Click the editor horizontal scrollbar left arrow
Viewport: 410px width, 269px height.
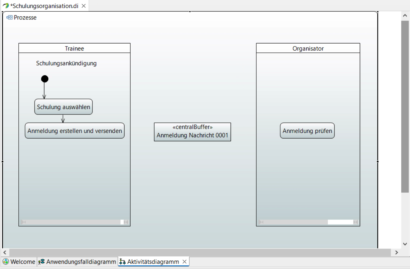pos(5,252)
